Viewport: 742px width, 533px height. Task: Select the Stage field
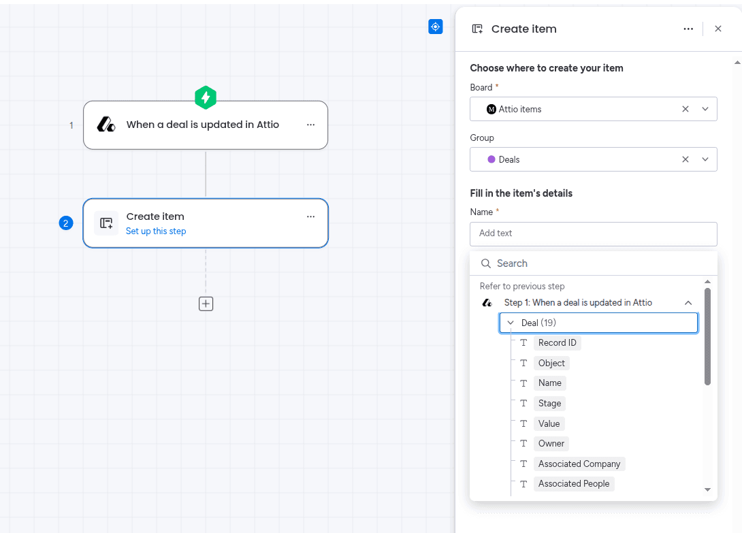tap(549, 403)
